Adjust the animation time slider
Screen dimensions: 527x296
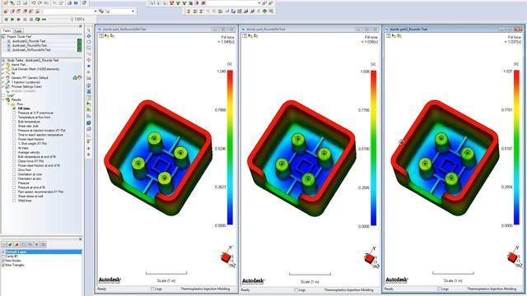72,20
